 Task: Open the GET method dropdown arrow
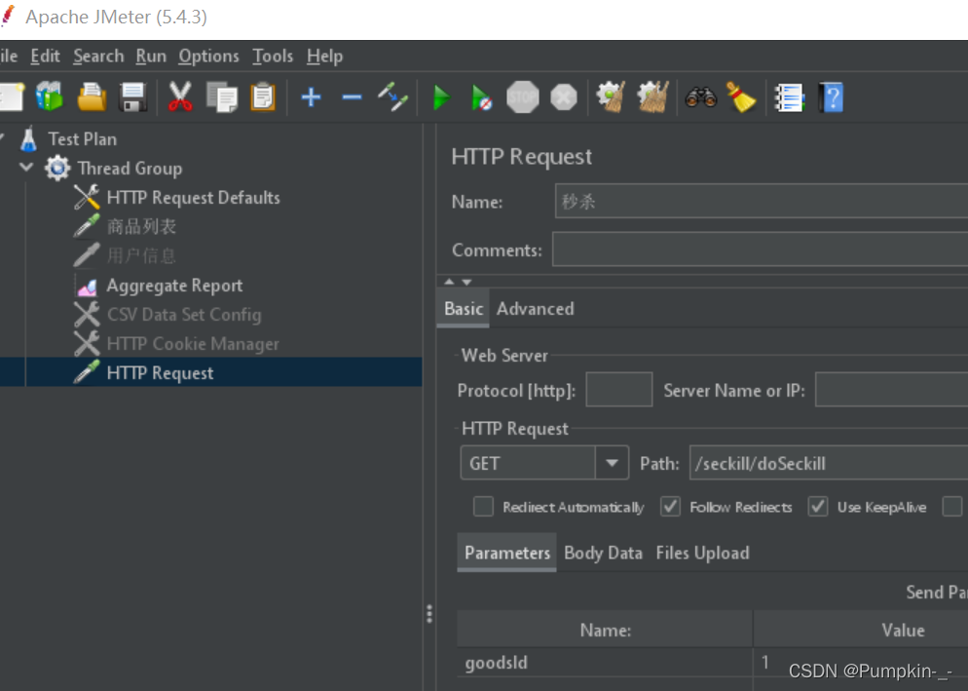612,463
